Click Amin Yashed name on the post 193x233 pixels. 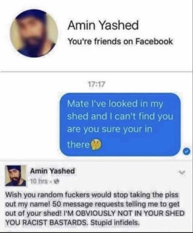(52, 171)
